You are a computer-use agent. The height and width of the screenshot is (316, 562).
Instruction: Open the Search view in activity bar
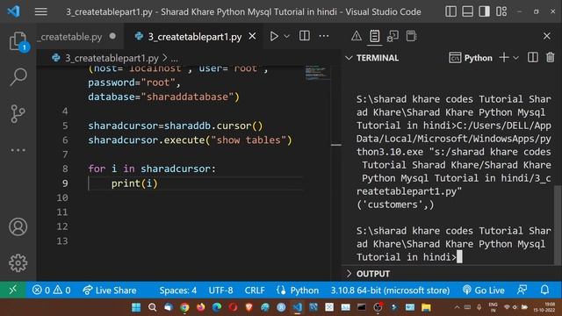click(18, 76)
